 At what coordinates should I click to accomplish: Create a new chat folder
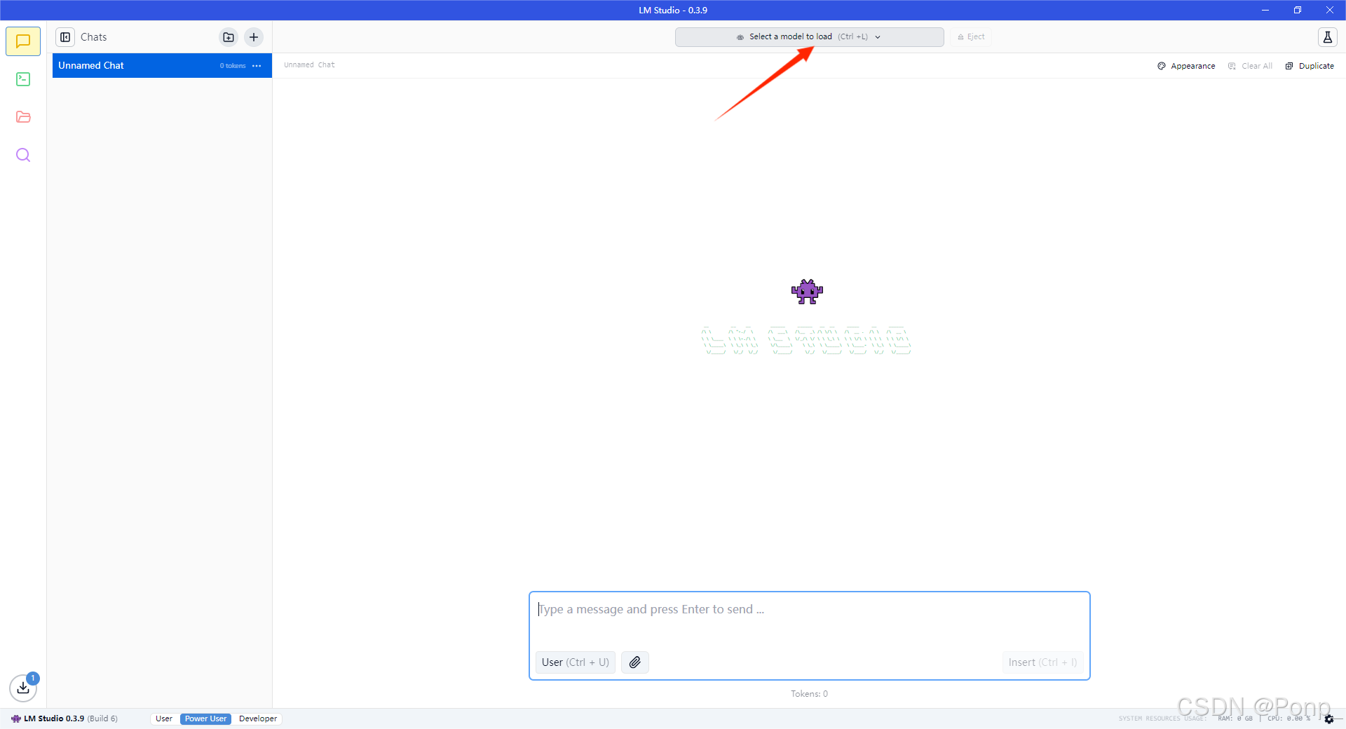229,37
